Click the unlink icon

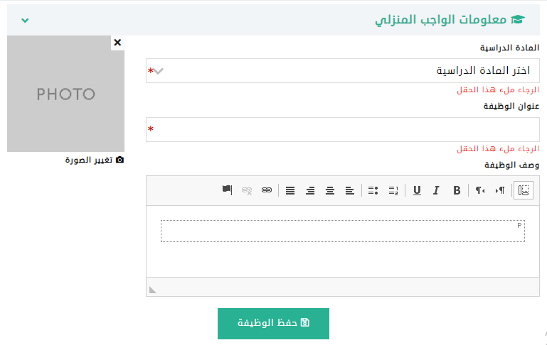pos(247,190)
